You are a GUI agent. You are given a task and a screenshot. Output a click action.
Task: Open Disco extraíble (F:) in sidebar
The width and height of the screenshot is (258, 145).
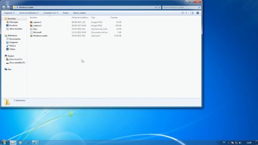pos(17,63)
